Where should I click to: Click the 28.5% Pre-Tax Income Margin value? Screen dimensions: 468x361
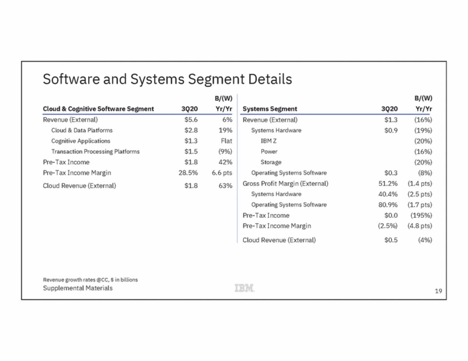188,173
